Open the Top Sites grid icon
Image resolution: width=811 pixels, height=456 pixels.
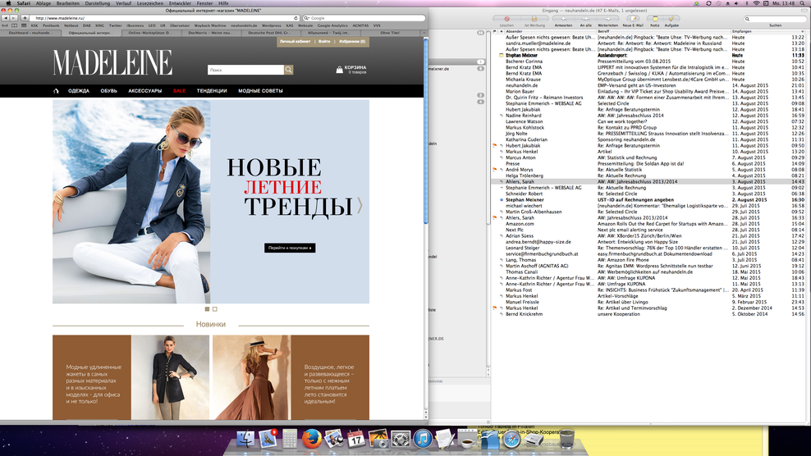coord(24,25)
